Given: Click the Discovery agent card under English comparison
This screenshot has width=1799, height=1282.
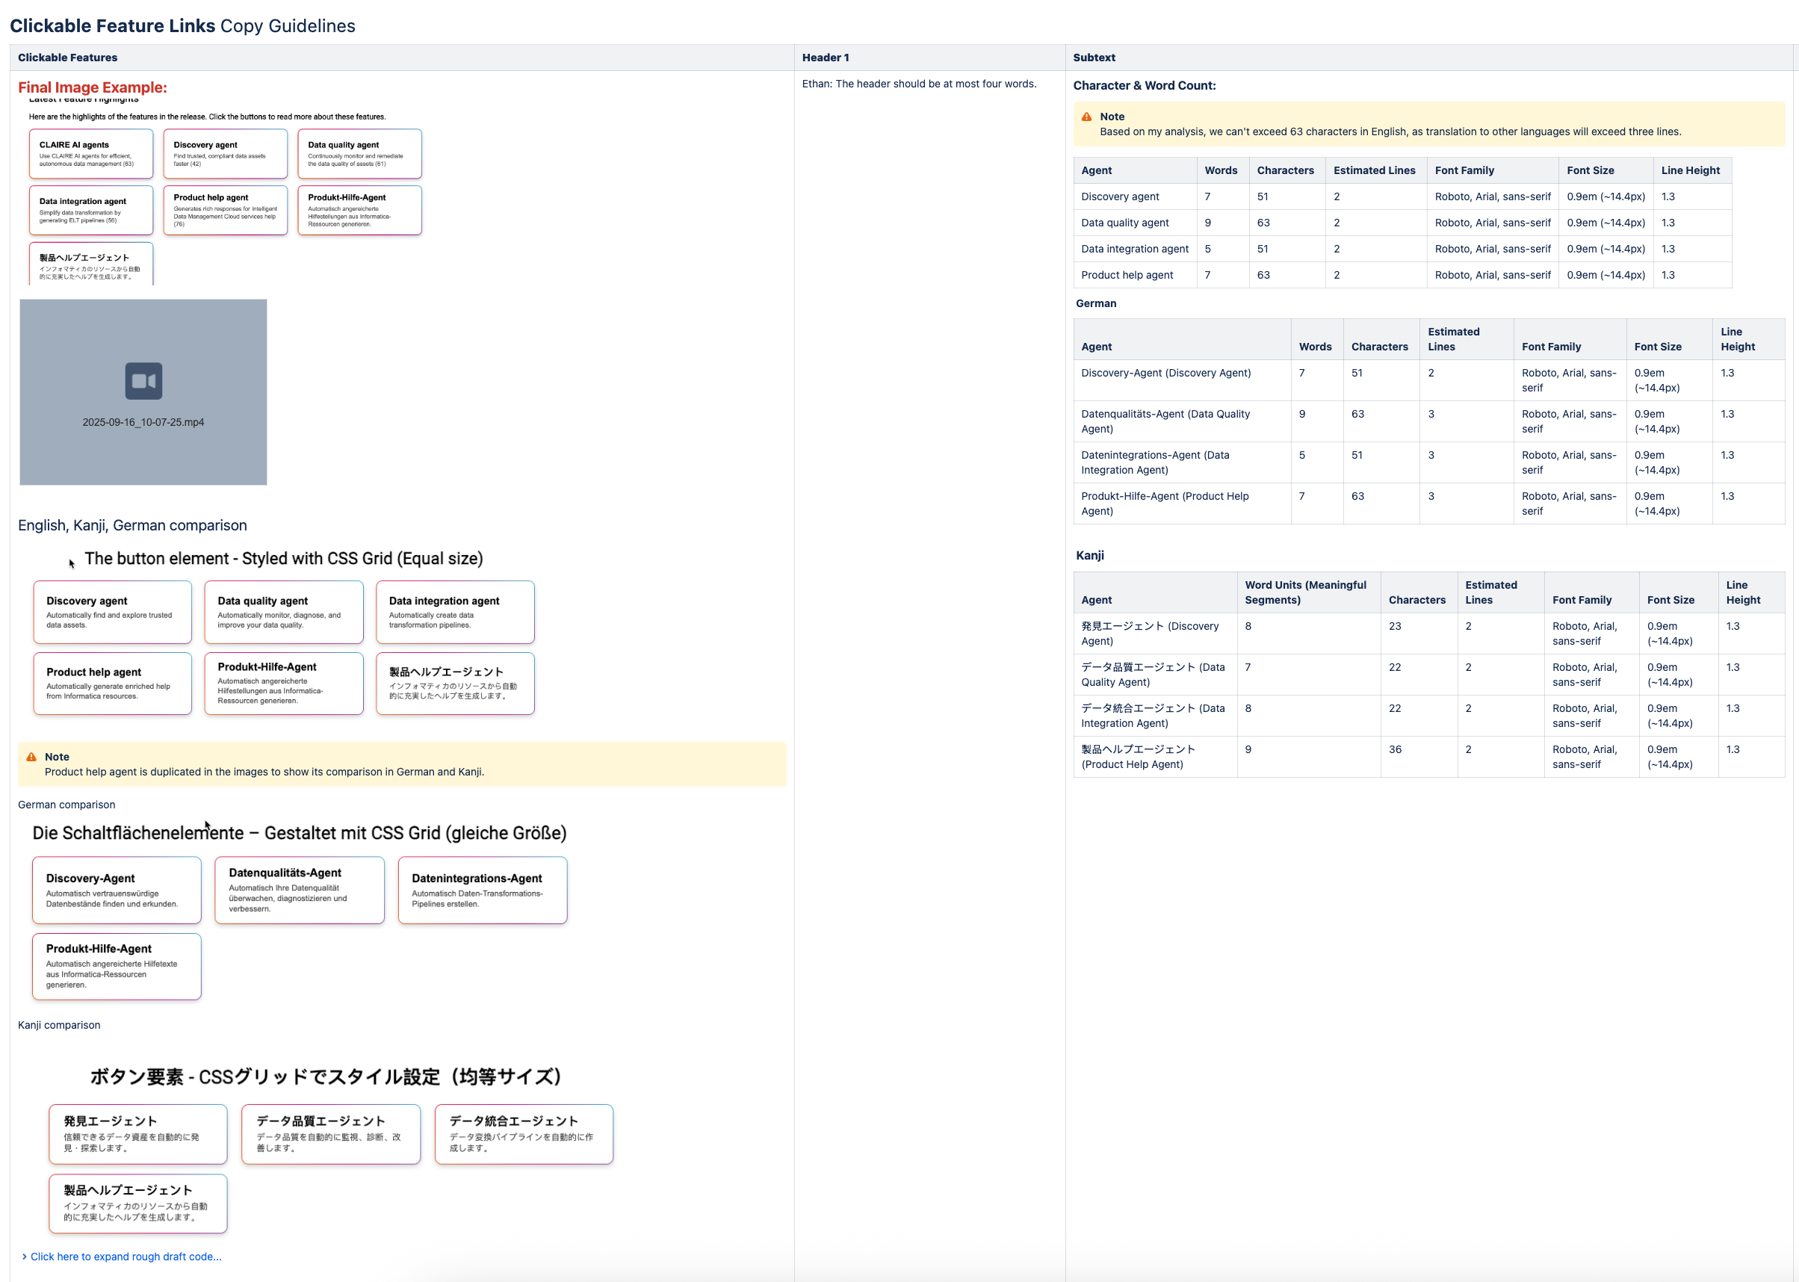Looking at the screenshot, I should coord(112,612).
